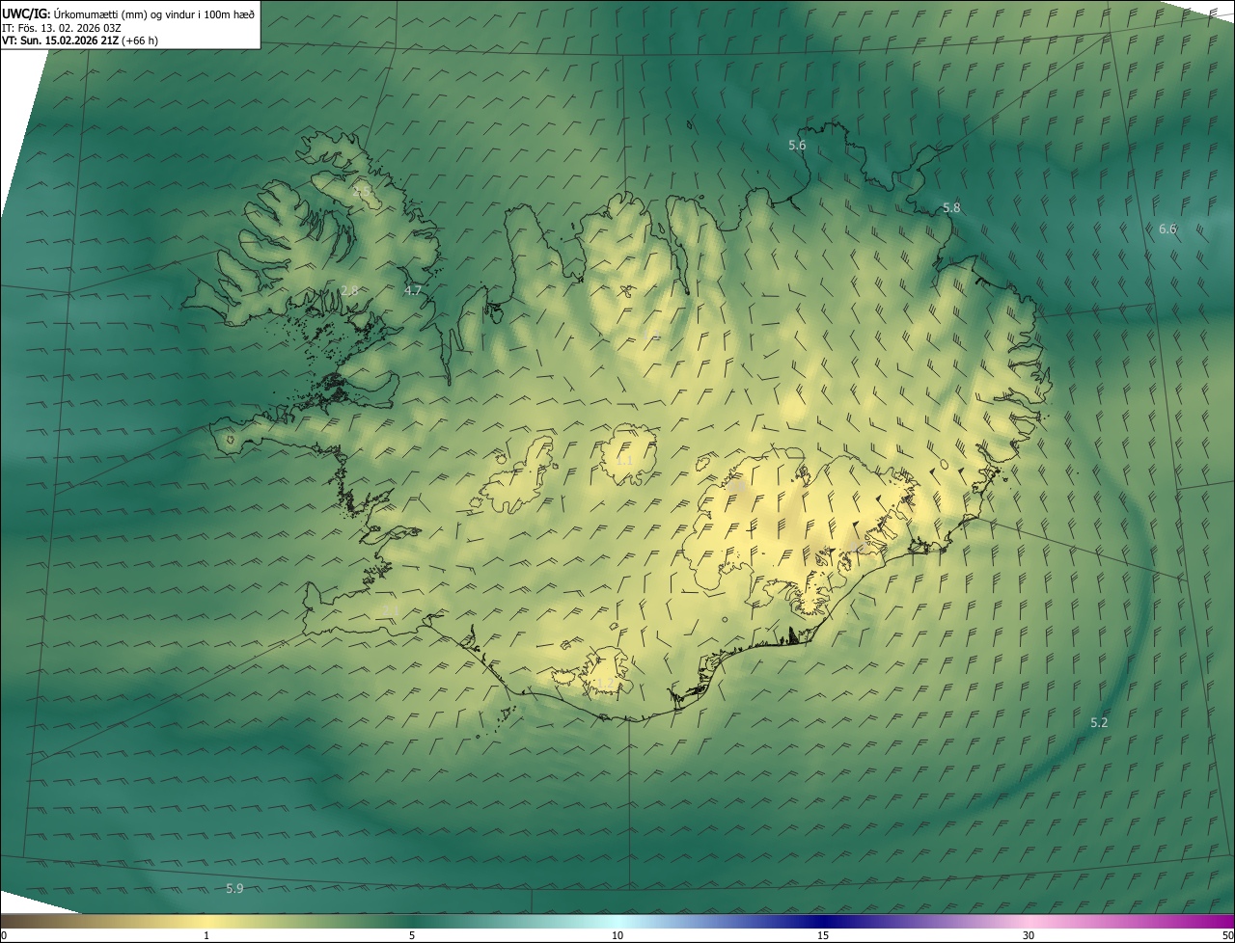Click the 1.1 value label on the central glacier
1235x943 pixels.
625,461
